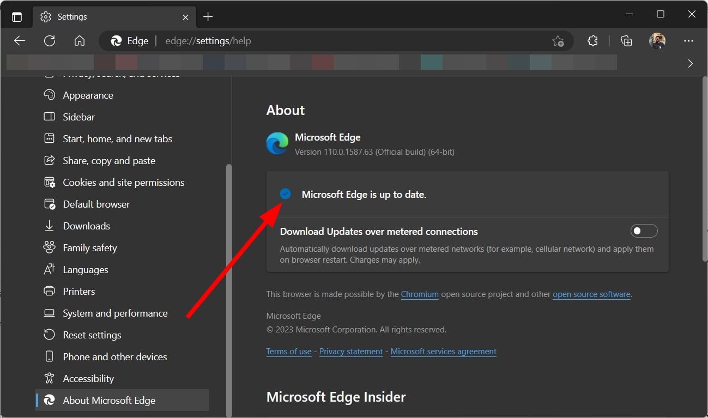Open Cookies and site permissions
This screenshot has width=708, height=418.
[x=122, y=183]
